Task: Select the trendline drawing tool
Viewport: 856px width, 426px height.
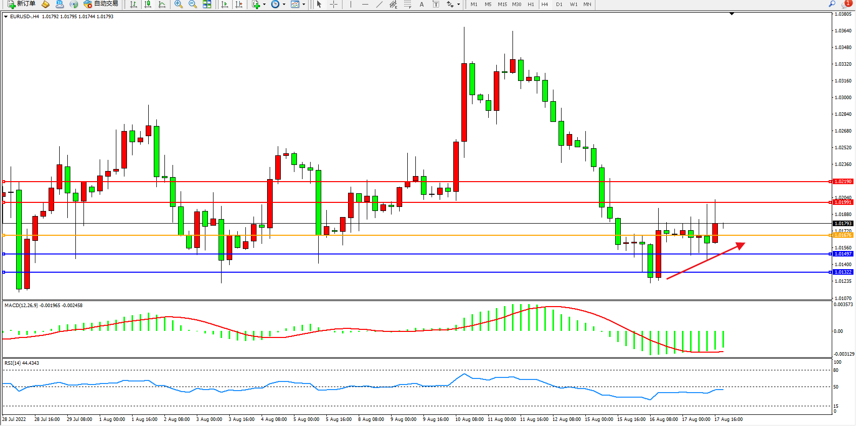Action: pos(379,5)
